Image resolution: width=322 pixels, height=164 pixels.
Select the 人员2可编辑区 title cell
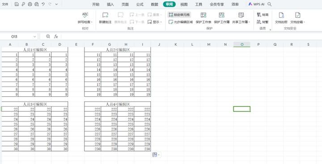[x=118, y=49]
